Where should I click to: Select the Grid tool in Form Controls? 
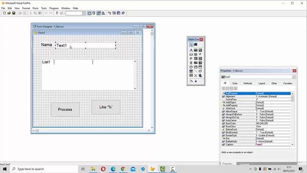coord(196,63)
